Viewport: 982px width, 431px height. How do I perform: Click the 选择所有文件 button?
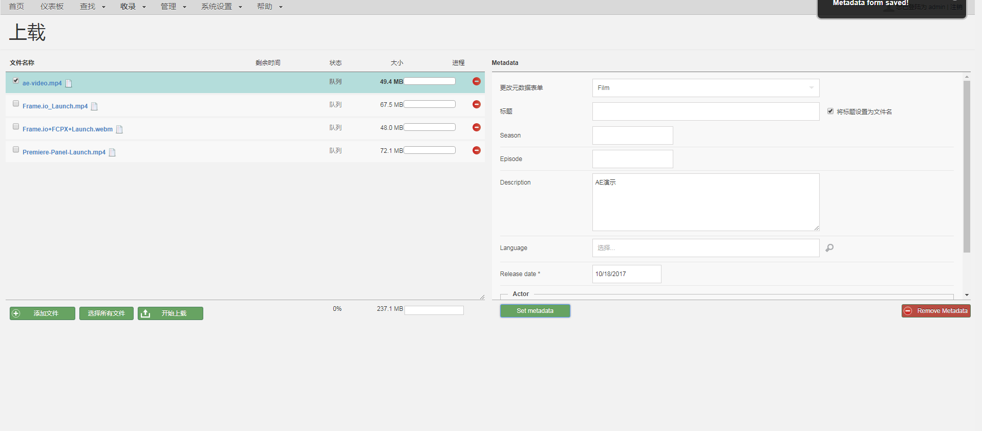coord(106,313)
